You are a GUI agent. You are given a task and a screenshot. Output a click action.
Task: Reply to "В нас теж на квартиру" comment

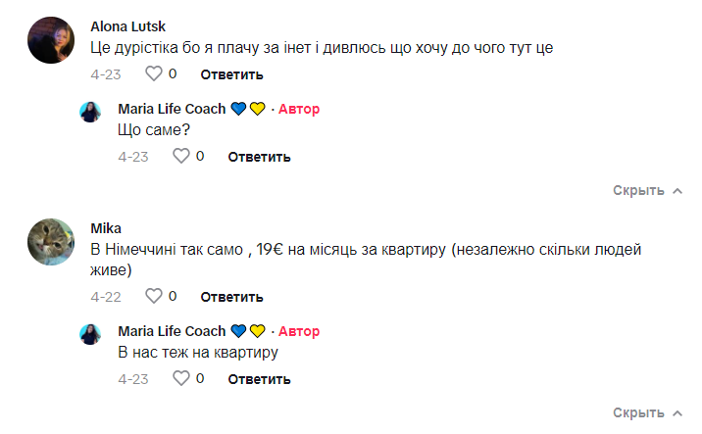coord(260,379)
